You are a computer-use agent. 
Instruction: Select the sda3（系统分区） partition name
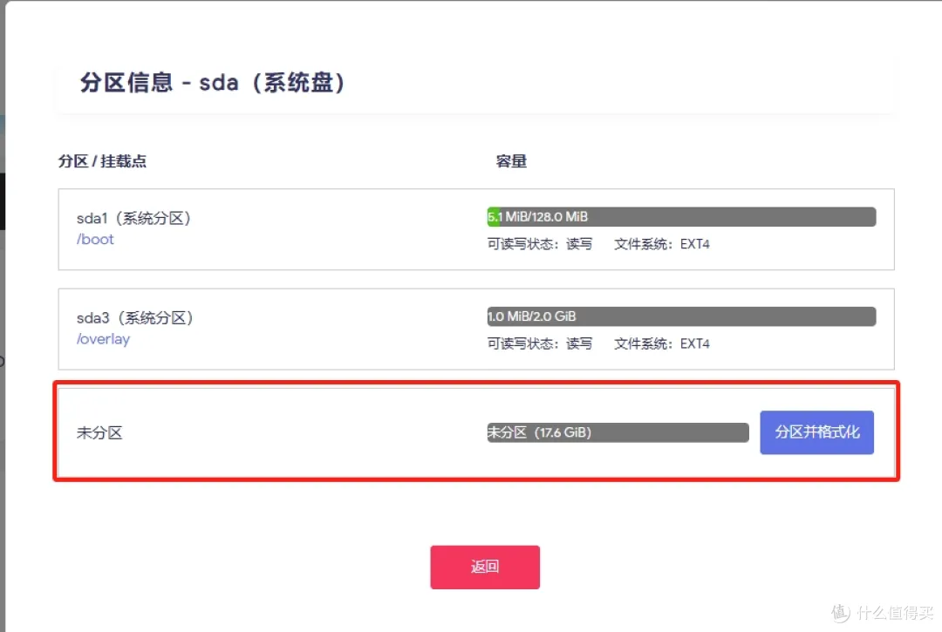134,318
